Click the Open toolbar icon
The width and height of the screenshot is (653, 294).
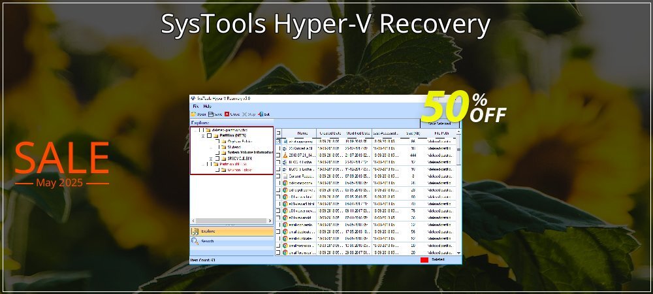(x=193, y=114)
